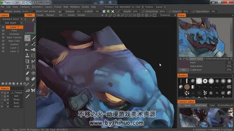Viewport: 234px width, 131px height.
Task: Select the ring-shaped brush alpha
Action: click(205, 81)
